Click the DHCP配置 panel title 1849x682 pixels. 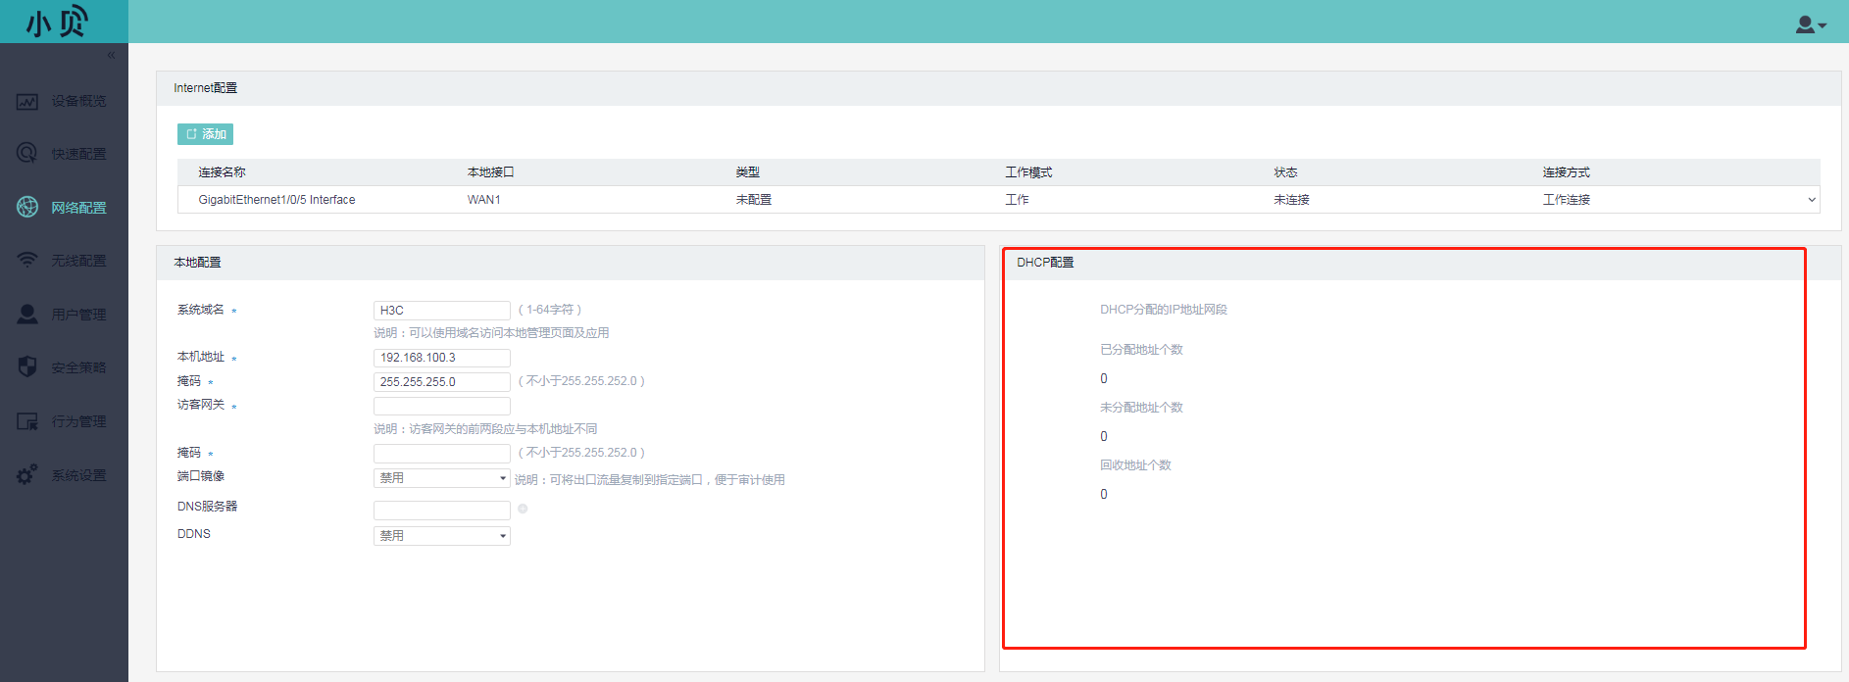pos(1045,263)
